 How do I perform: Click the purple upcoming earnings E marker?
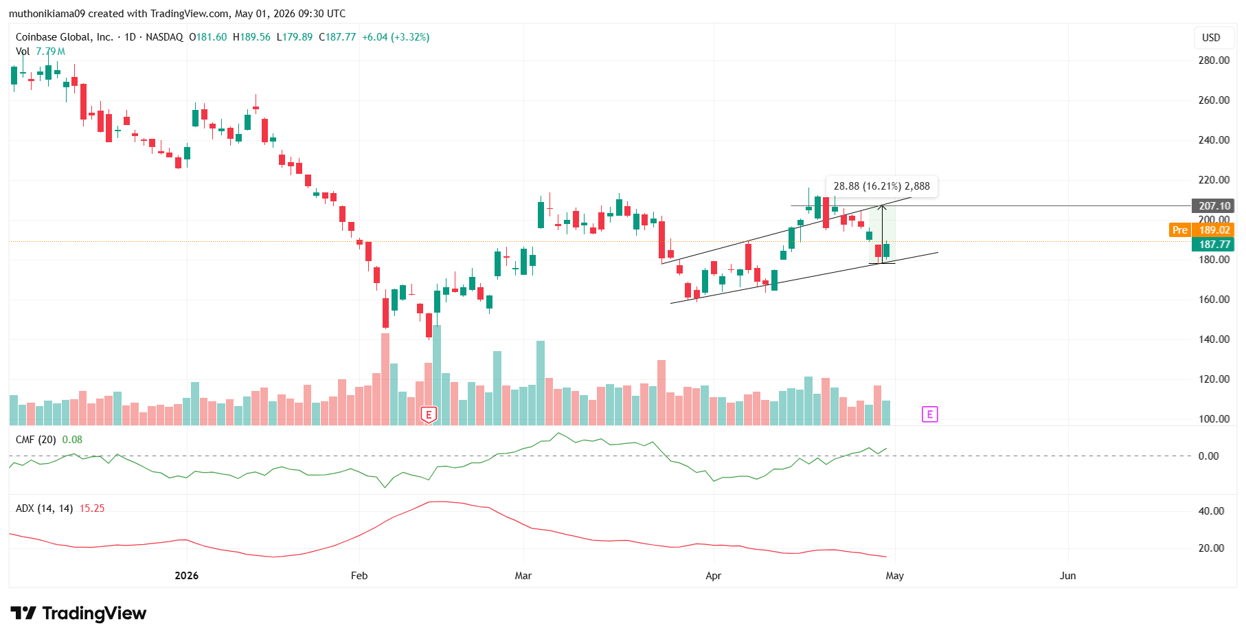click(929, 414)
